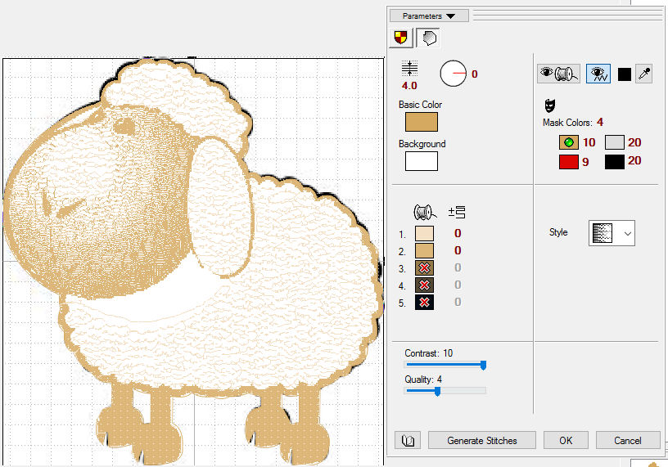This screenshot has width=668, height=467.
Task: Click the Cancel button
Action: click(x=628, y=440)
